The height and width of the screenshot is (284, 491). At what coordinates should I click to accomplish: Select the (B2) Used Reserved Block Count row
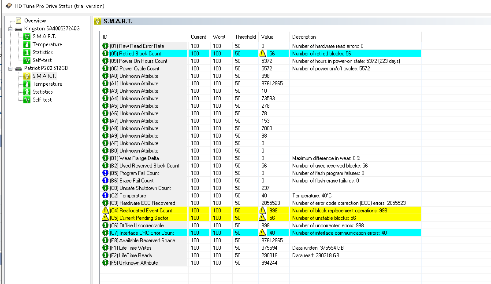click(261, 166)
